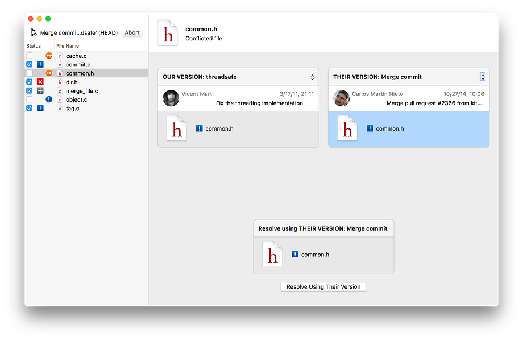Uncheck the commit.c checkbox
523x341 pixels.
point(30,64)
